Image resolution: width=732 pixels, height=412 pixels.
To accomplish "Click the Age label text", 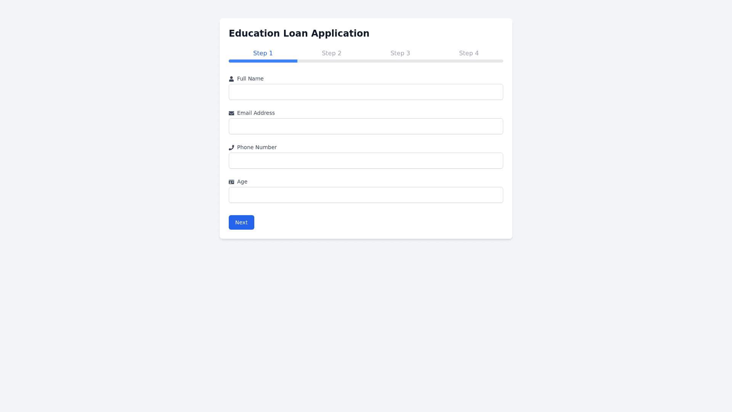I will (x=242, y=182).
